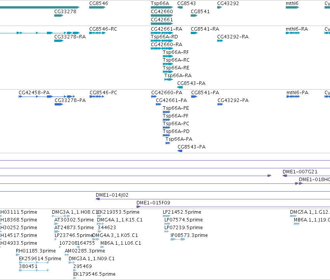Select the CG43292-RA transcript

220,41
